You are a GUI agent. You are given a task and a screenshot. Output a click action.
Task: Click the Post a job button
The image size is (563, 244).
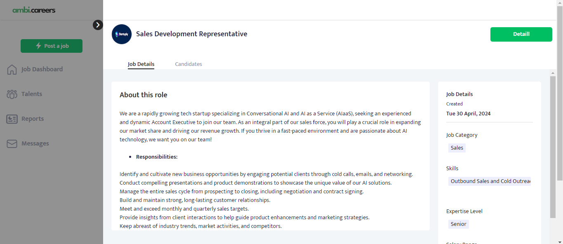pos(52,46)
